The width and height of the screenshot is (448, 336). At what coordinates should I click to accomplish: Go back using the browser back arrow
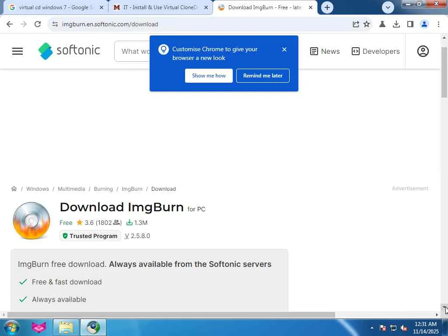(x=10, y=24)
